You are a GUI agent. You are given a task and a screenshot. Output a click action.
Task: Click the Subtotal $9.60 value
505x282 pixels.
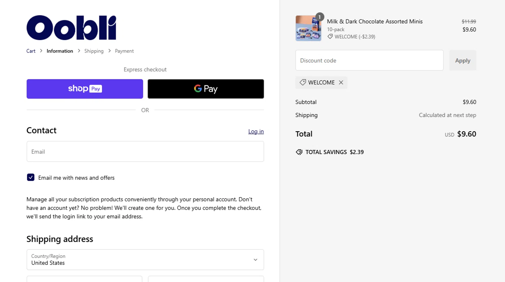(x=469, y=102)
